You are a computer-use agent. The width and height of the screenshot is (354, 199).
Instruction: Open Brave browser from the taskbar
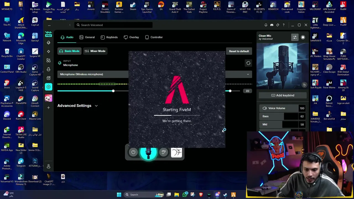pos(201,195)
